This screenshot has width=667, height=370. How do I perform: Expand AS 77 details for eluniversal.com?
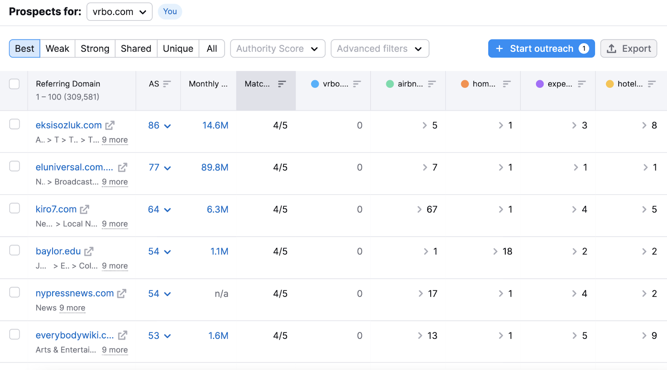160,167
